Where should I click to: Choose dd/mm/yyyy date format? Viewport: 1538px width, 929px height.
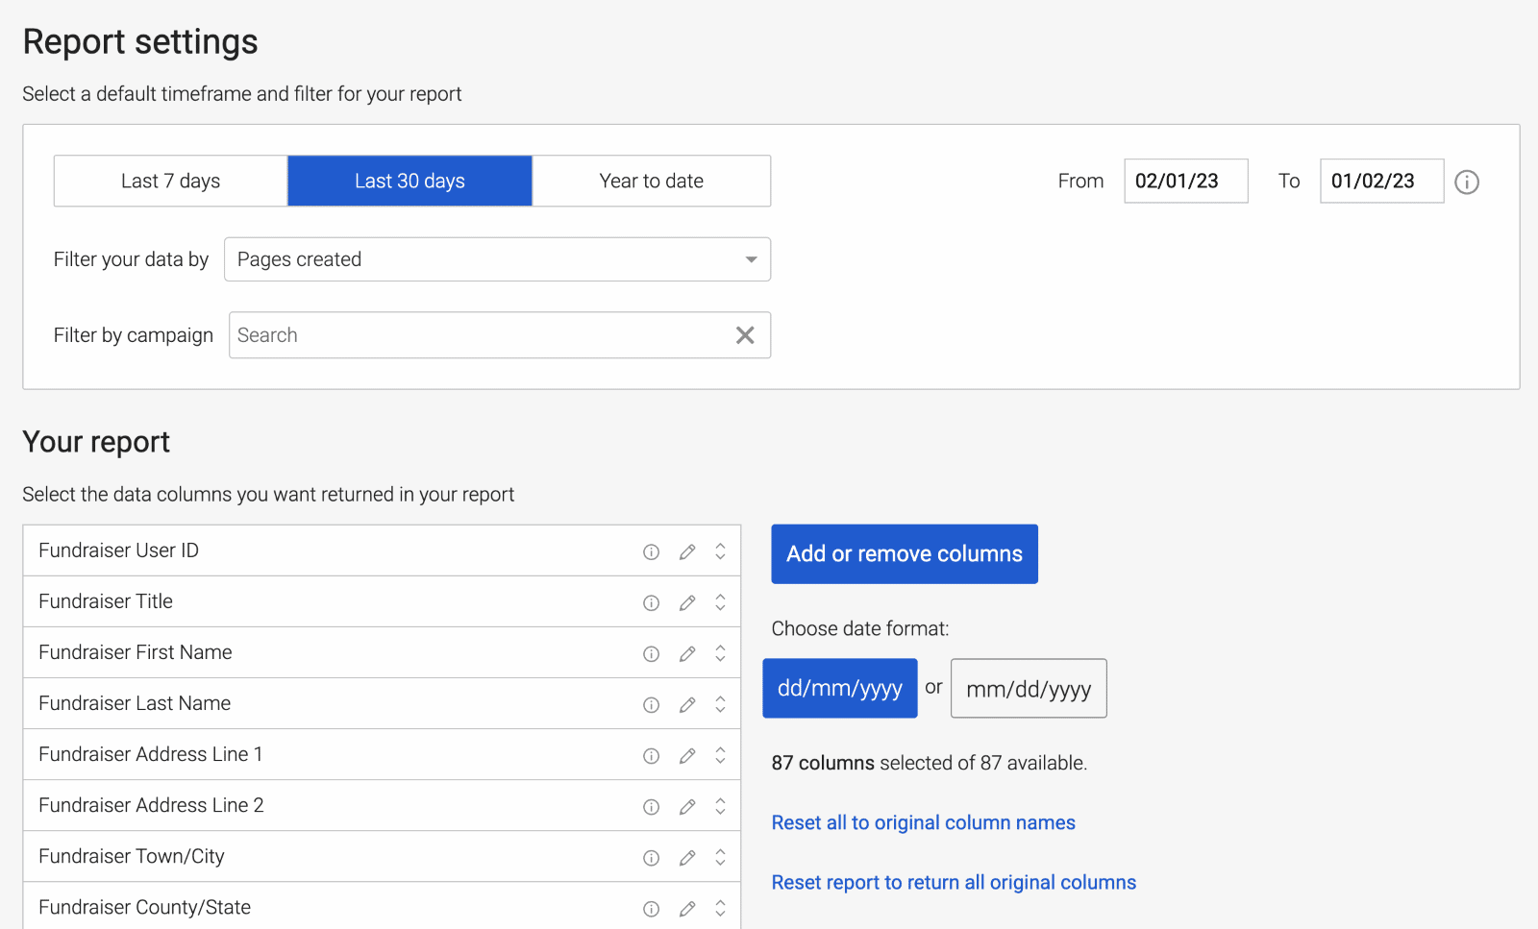pos(840,688)
